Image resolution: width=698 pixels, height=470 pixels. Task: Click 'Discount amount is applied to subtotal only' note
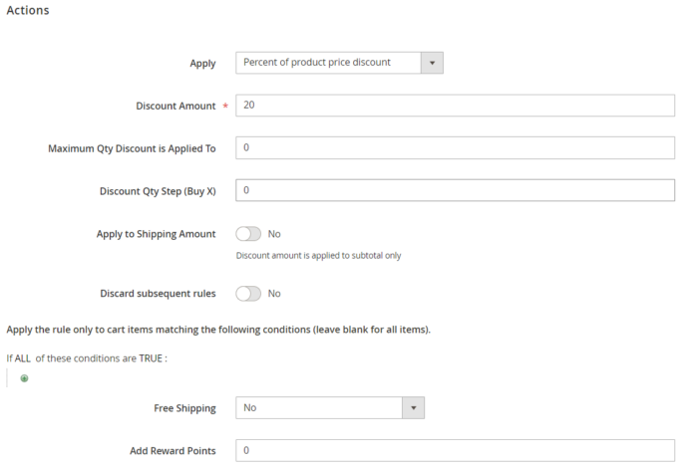point(318,256)
